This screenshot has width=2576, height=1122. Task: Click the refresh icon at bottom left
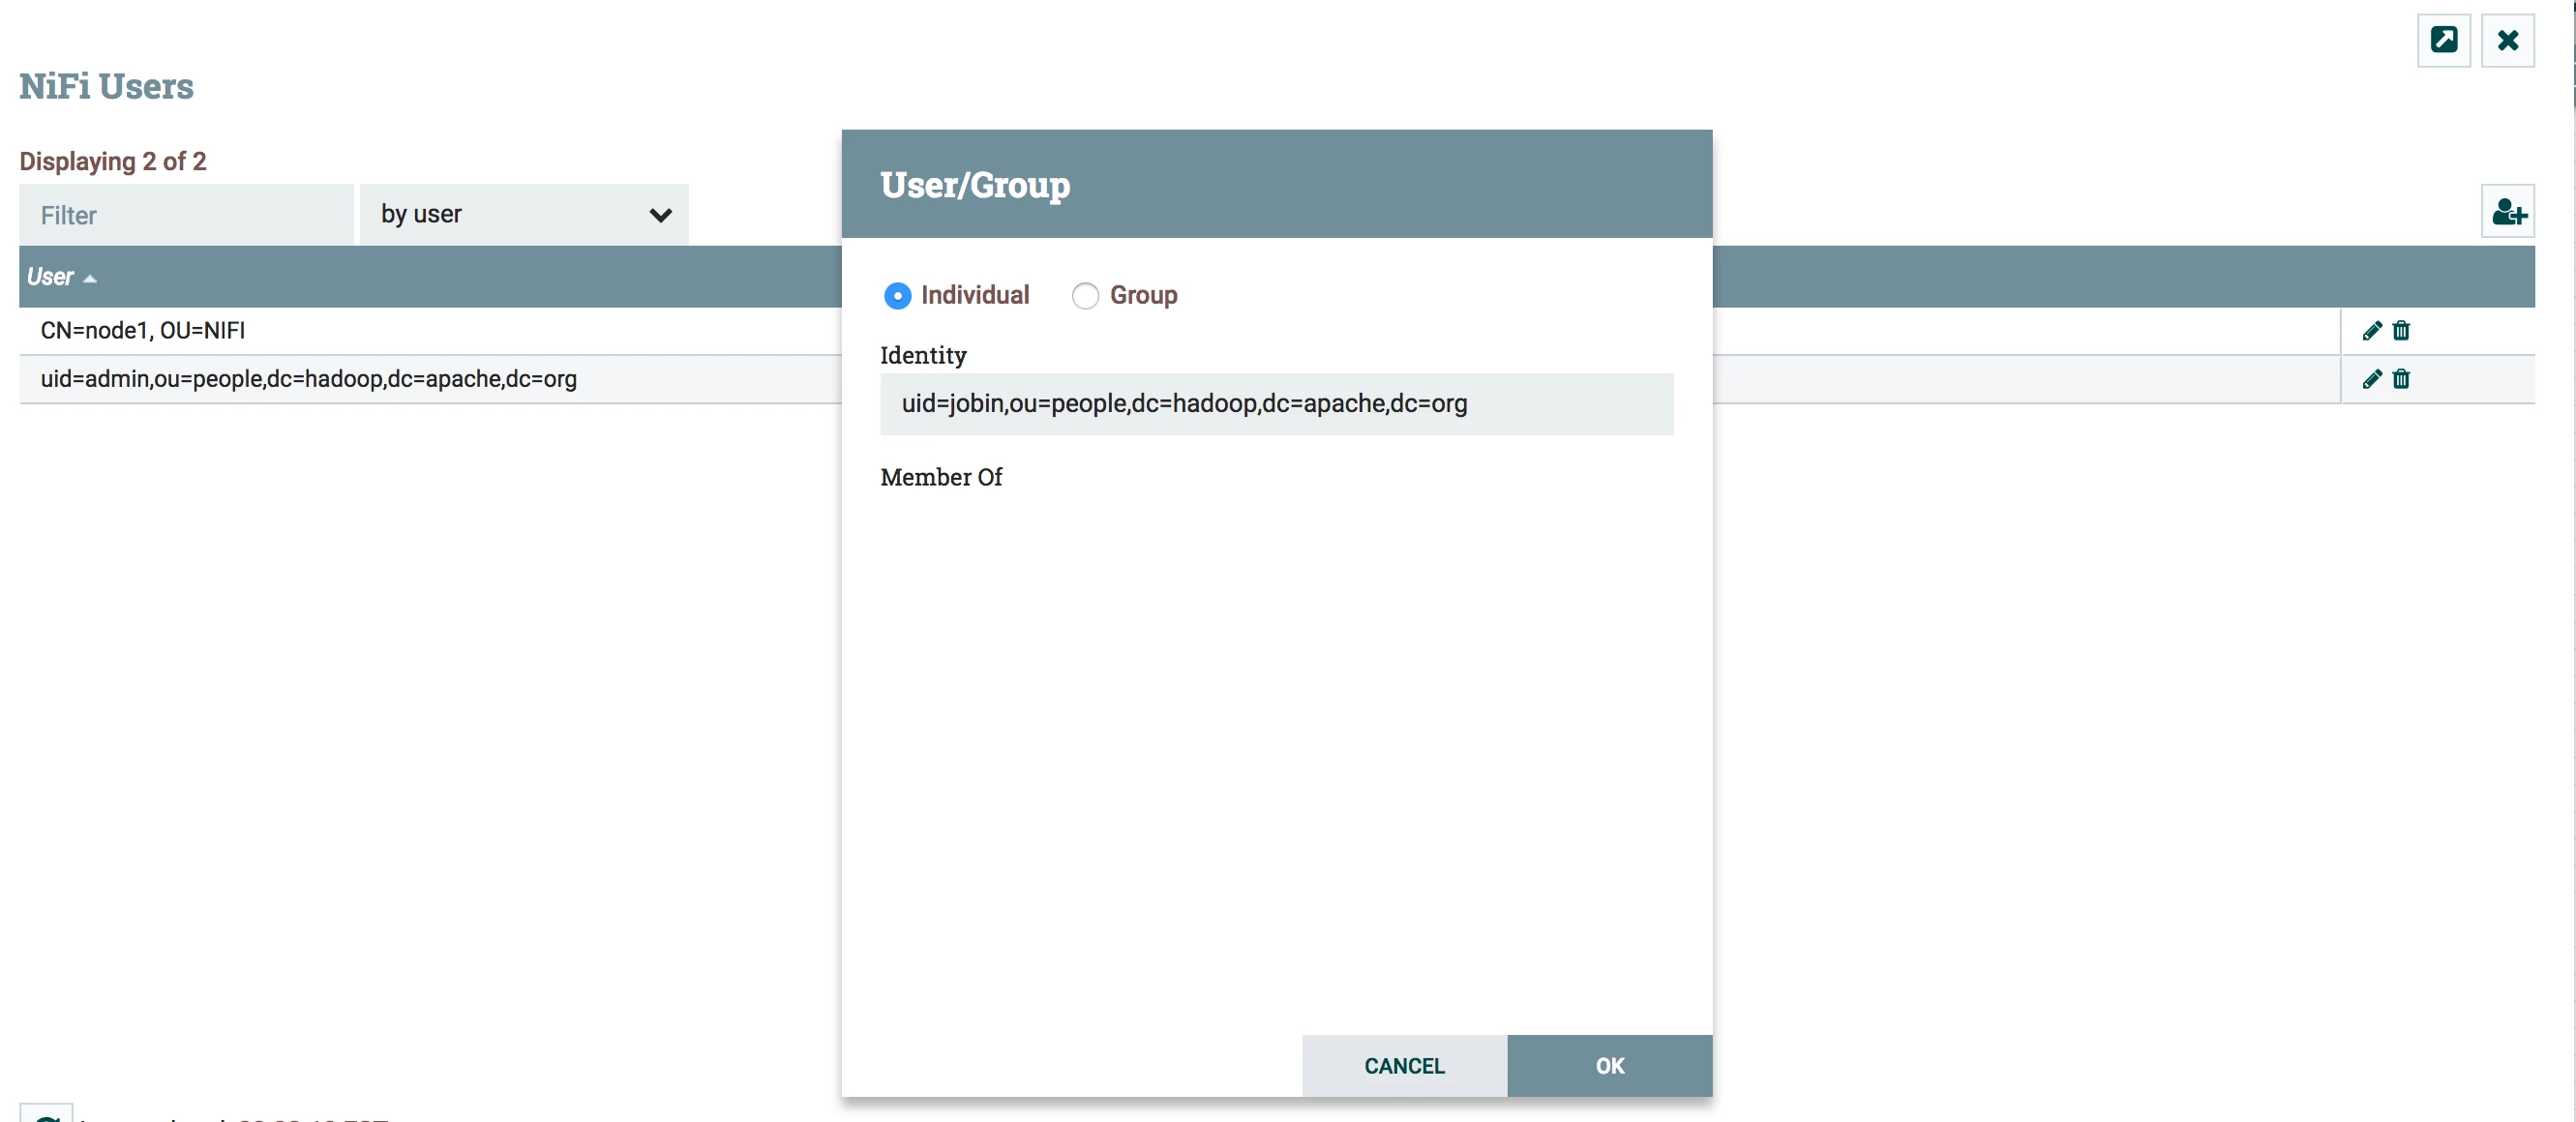[x=46, y=1114]
